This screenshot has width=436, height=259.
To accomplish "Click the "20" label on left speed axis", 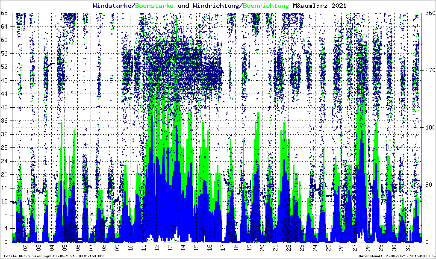I will (x=4, y=175).
